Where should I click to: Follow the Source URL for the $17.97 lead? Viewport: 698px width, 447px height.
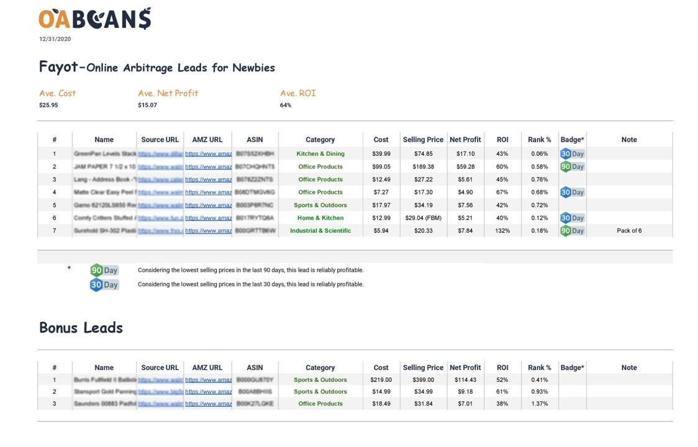click(x=160, y=205)
